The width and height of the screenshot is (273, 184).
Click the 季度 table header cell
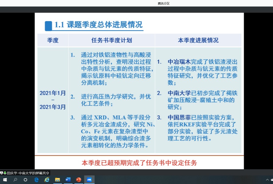53,40
